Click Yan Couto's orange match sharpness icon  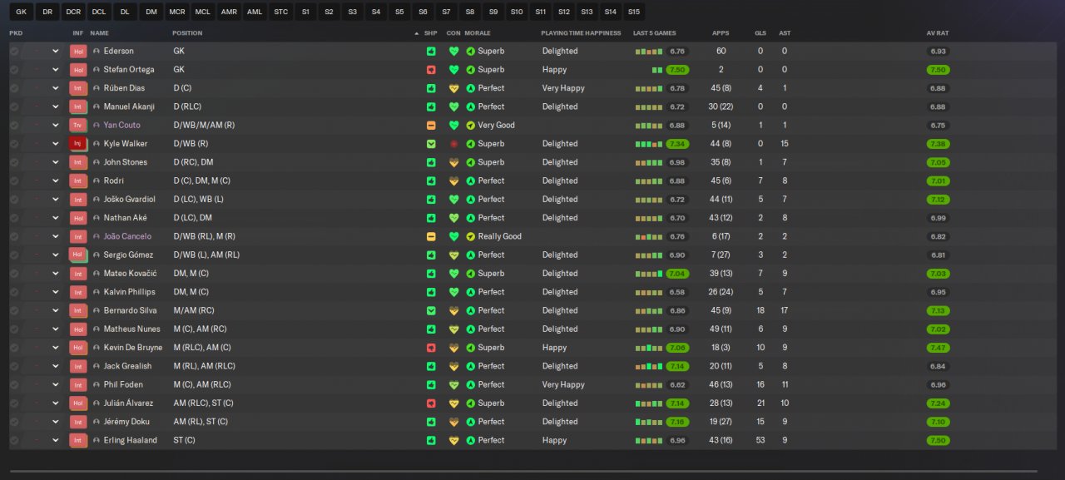tap(431, 125)
